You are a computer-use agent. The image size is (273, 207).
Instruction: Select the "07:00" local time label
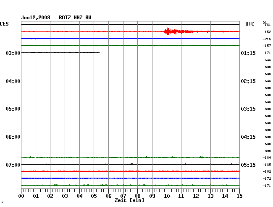tap(13, 165)
